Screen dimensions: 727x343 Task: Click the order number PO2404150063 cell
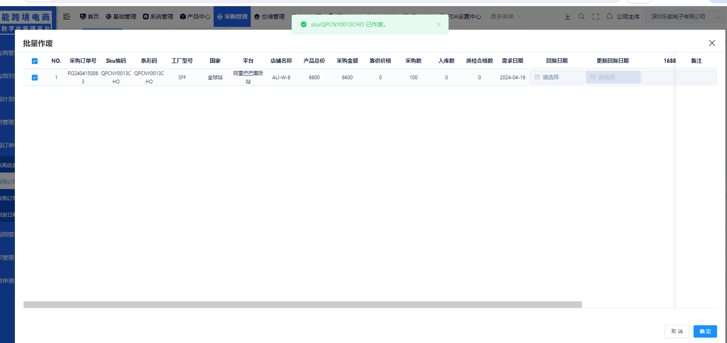click(83, 77)
